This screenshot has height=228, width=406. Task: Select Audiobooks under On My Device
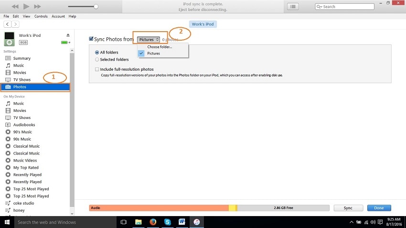click(x=24, y=125)
